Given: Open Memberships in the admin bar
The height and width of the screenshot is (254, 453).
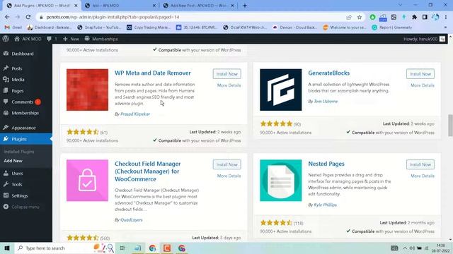Looking at the screenshot, I should pyautogui.click(x=101, y=39).
